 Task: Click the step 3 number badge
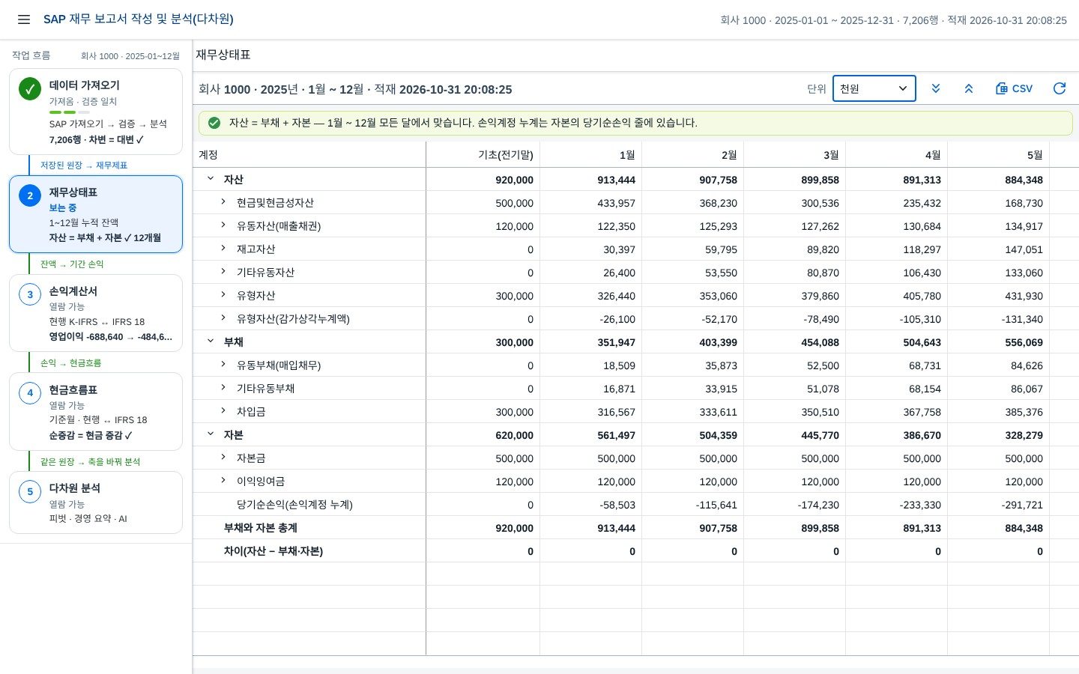pyautogui.click(x=30, y=294)
